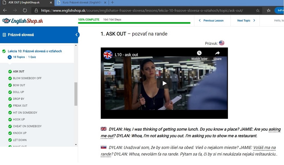The image size is (284, 165).
Task: Collapse the 18 Topics list
Action: coord(10,57)
